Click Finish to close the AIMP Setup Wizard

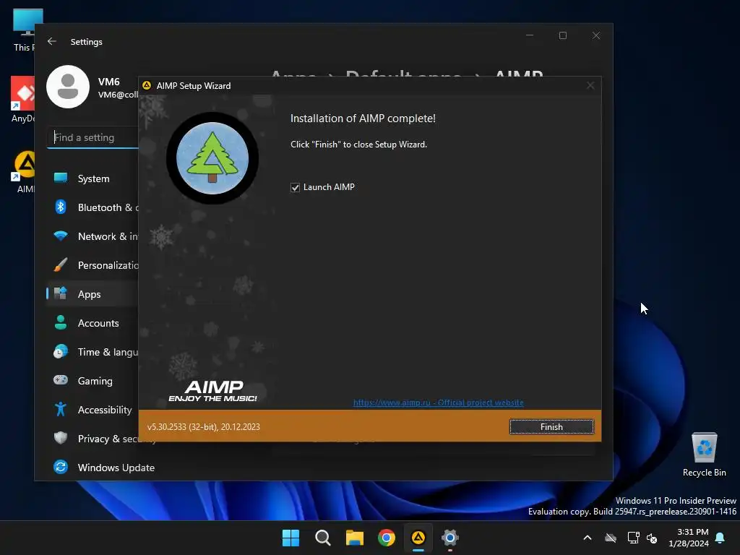[x=551, y=426]
